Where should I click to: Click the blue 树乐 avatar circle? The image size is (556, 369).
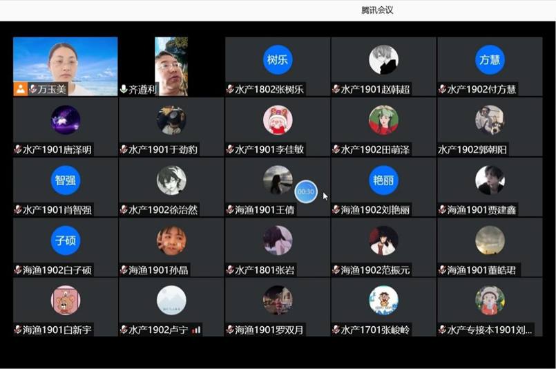click(277, 59)
